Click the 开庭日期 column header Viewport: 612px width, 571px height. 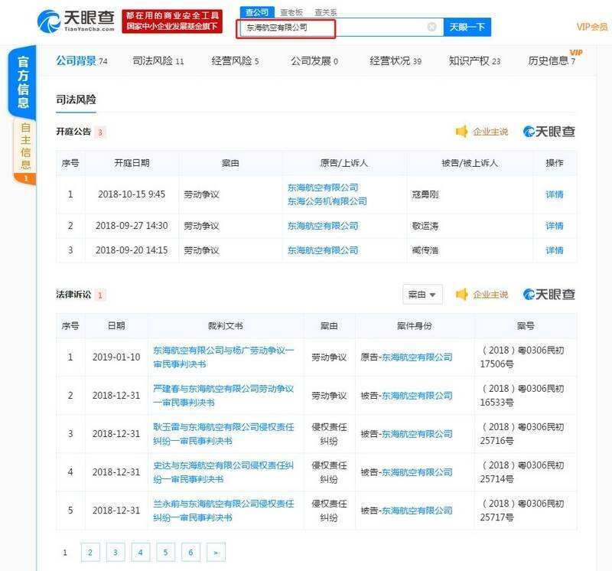click(132, 163)
